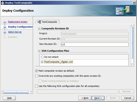Click the Deploy Configuration page title
Screen dimensions: 137x102
coord(18,10)
